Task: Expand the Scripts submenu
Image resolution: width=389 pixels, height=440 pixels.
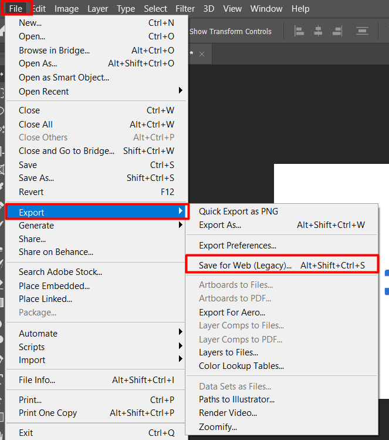Action: pos(96,347)
